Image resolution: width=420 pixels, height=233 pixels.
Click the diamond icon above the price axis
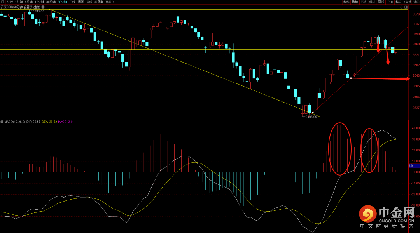coord(401,7)
